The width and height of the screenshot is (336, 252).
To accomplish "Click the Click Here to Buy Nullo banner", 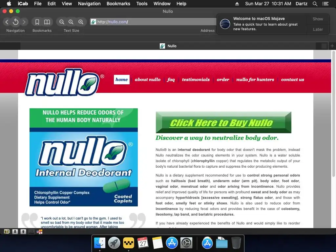I will pyautogui.click(x=223, y=122).
